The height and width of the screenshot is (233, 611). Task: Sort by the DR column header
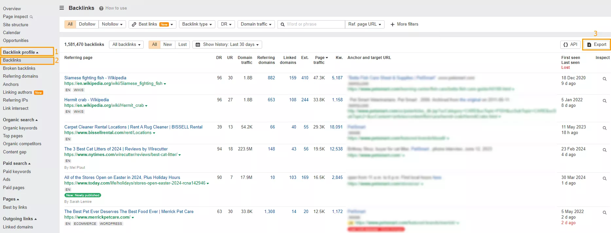pyautogui.click(x=219, y=58)
